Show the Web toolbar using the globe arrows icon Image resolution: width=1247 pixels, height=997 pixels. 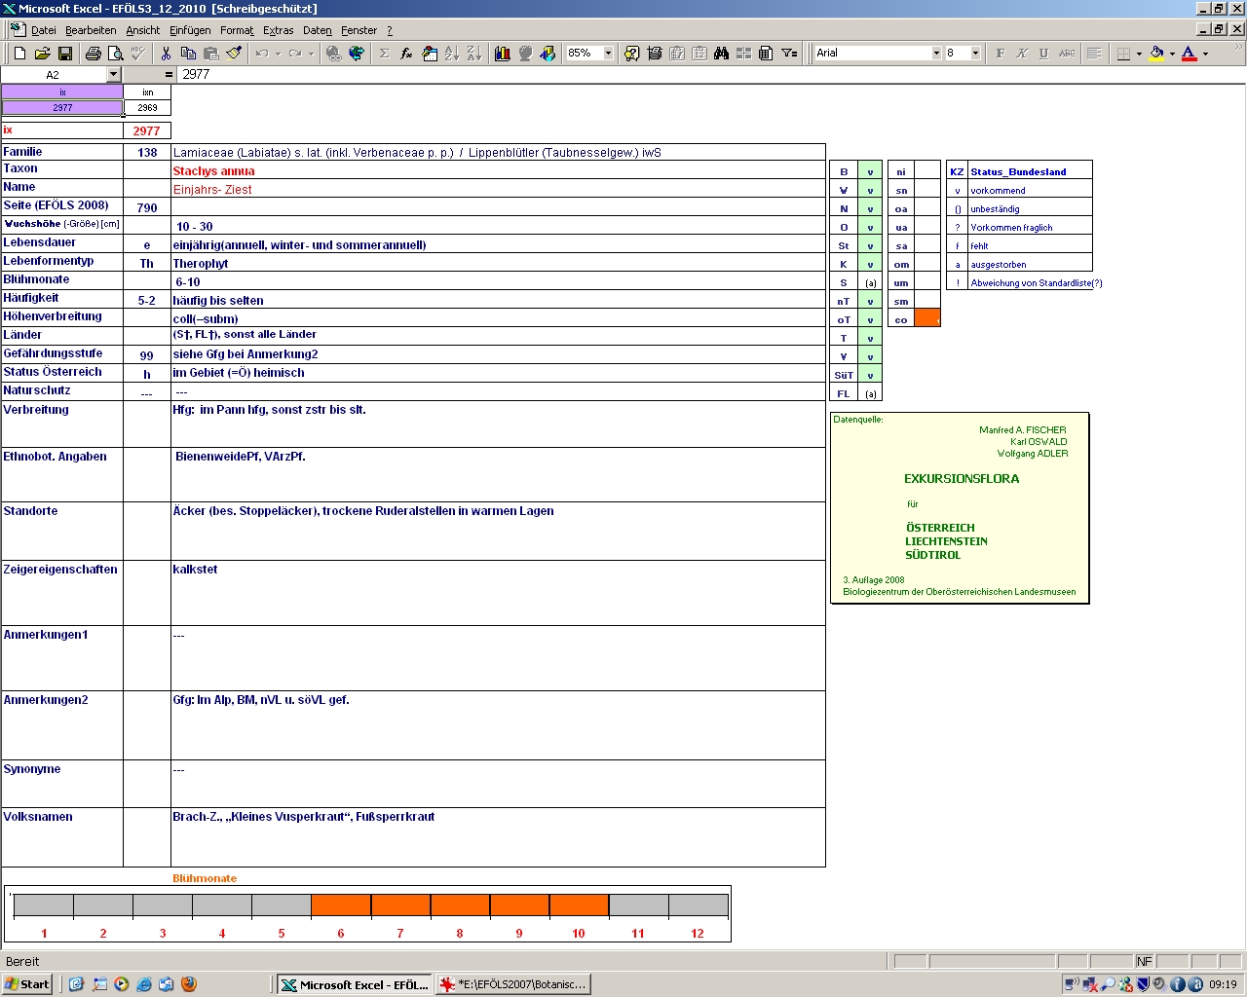(356, 54)
